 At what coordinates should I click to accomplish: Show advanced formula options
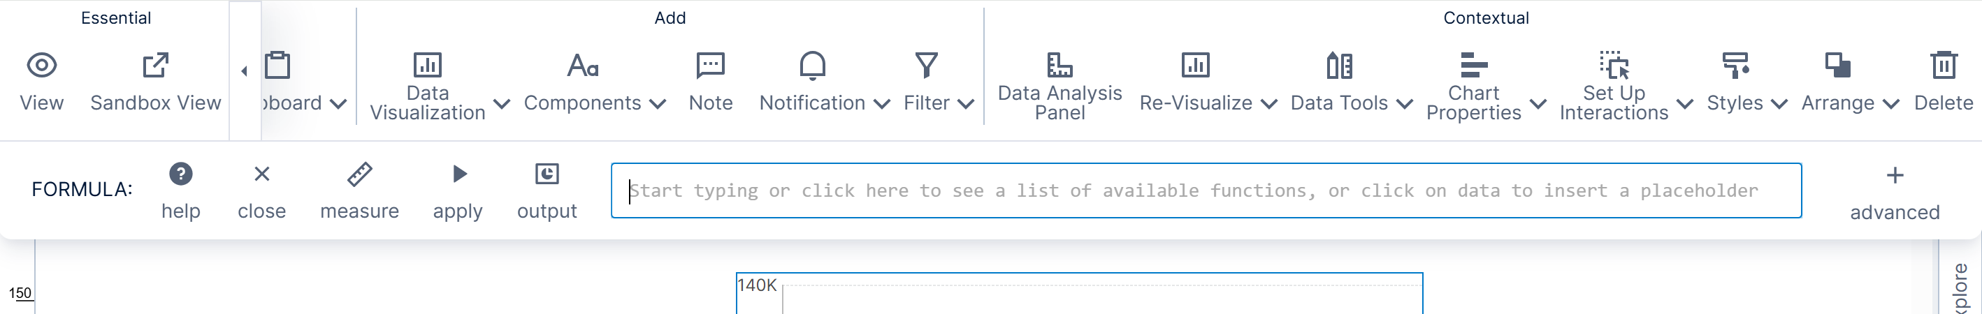pyautogui.click(x=1894, y=190)
